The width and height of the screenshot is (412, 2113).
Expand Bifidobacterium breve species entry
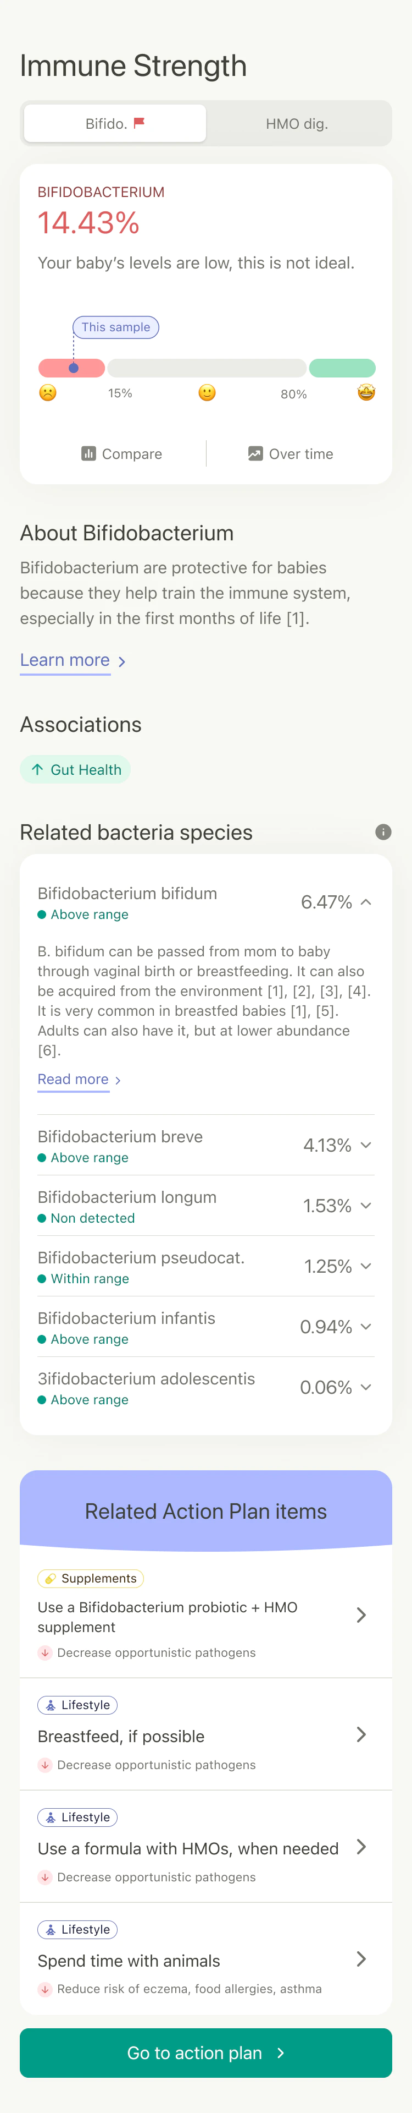[x=368, y=1145]
